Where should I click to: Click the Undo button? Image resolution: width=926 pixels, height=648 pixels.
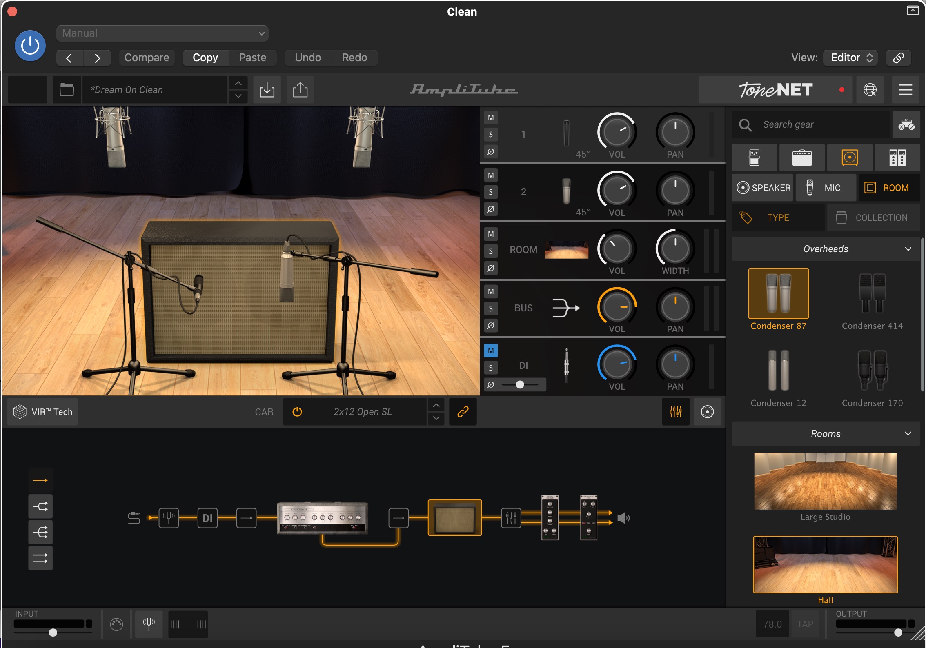click(308, 58)
